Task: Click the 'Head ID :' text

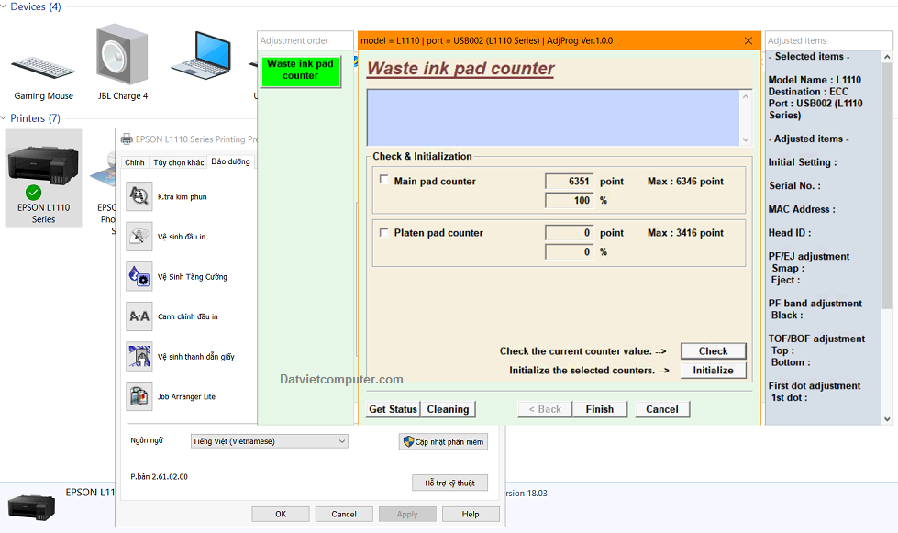Action: [x=790, y=233]
